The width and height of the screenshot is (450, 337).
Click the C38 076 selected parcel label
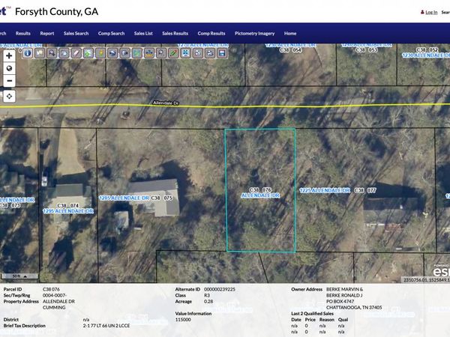point(260,189)
